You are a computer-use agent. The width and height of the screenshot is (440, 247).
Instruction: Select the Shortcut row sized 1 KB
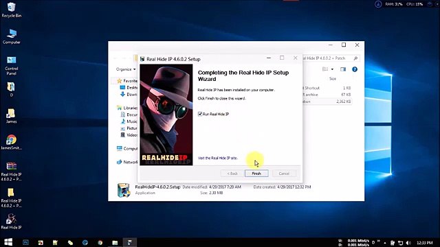(327, 88)
